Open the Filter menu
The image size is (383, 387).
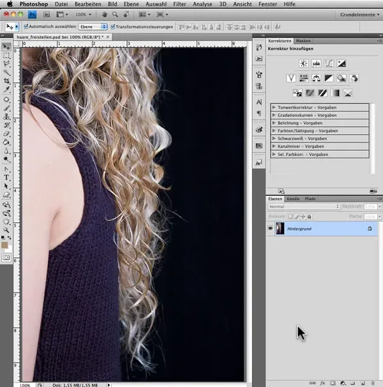179,4
